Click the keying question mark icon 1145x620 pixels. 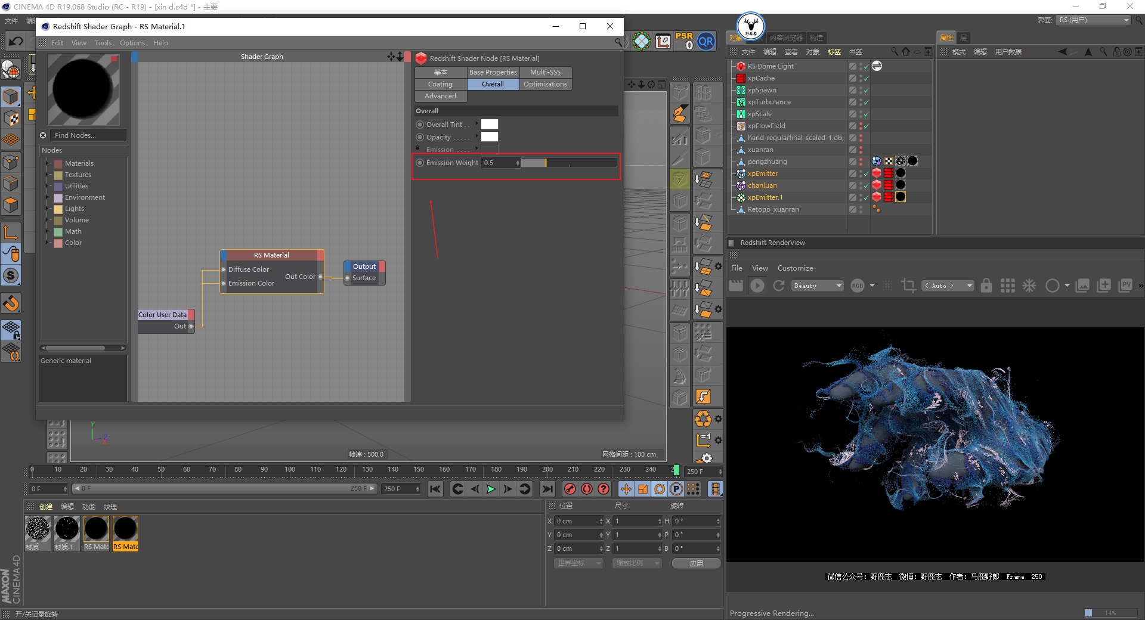tap(604, 489)
